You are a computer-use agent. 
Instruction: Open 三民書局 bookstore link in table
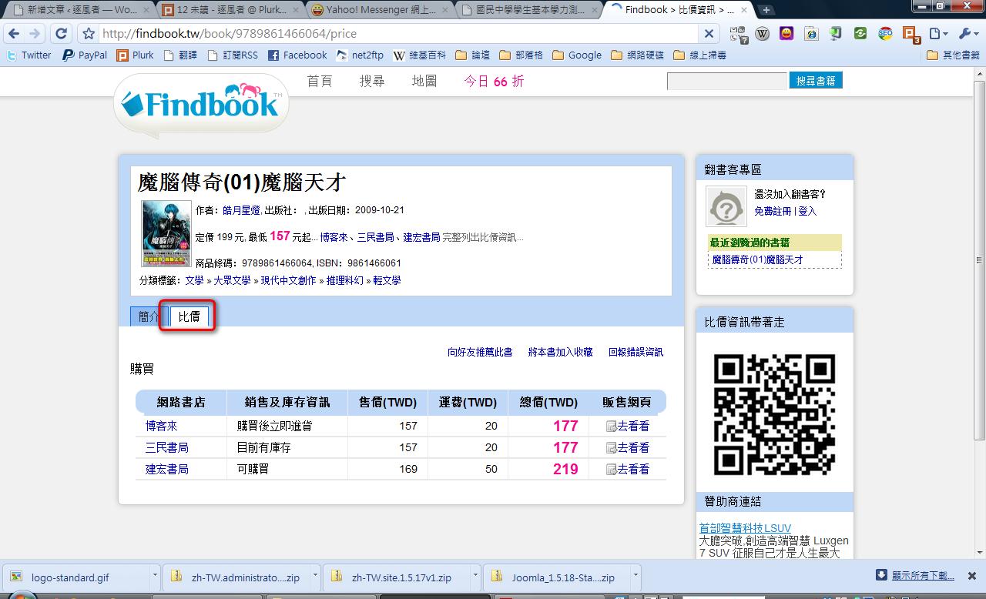(x=167, y=447)
